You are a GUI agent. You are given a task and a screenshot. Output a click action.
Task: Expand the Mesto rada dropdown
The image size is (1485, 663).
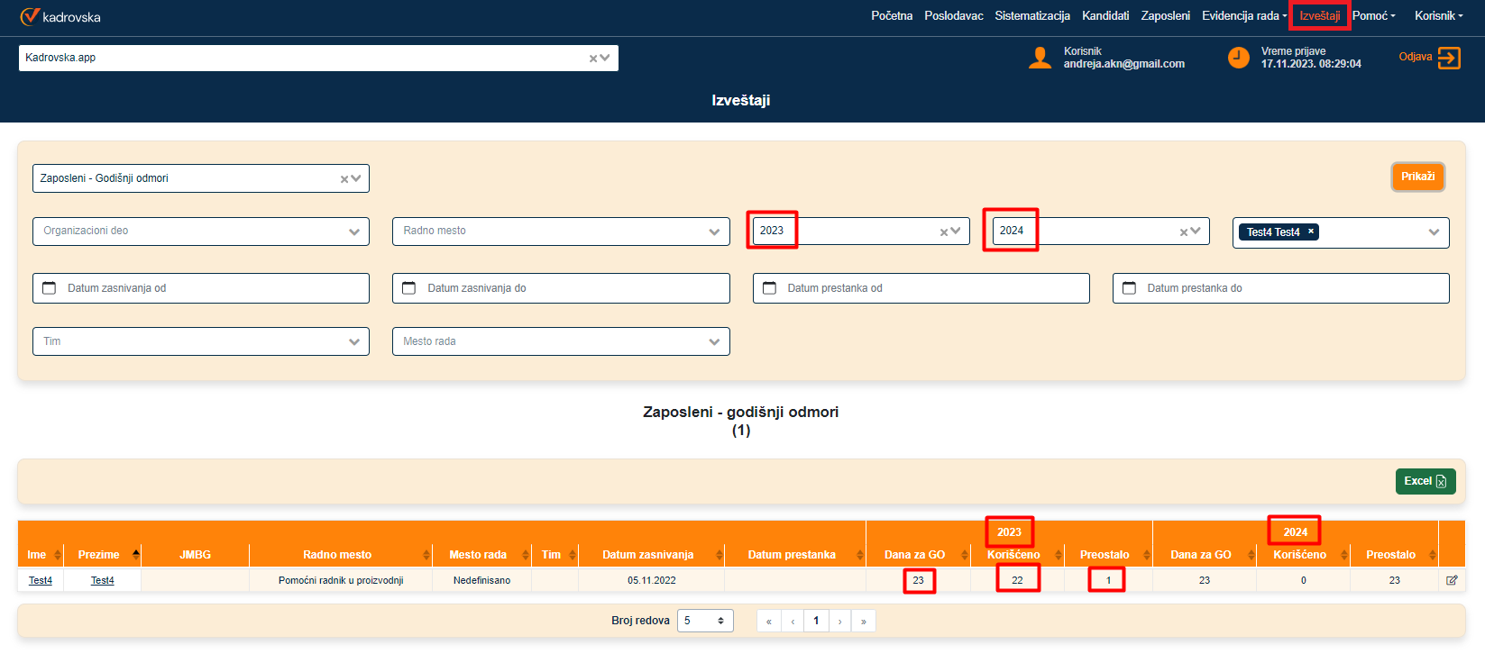click(x=713, y=341)
